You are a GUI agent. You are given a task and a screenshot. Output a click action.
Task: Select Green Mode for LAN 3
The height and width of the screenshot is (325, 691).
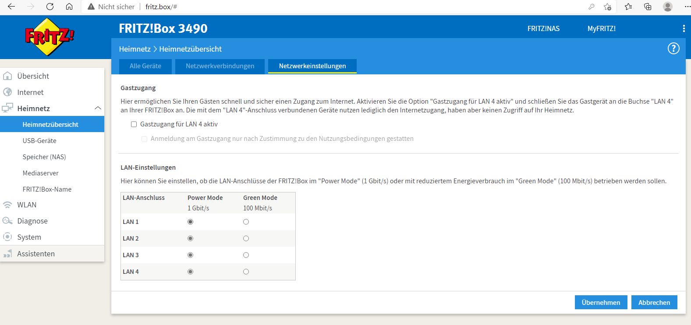(x=246, y=255)
